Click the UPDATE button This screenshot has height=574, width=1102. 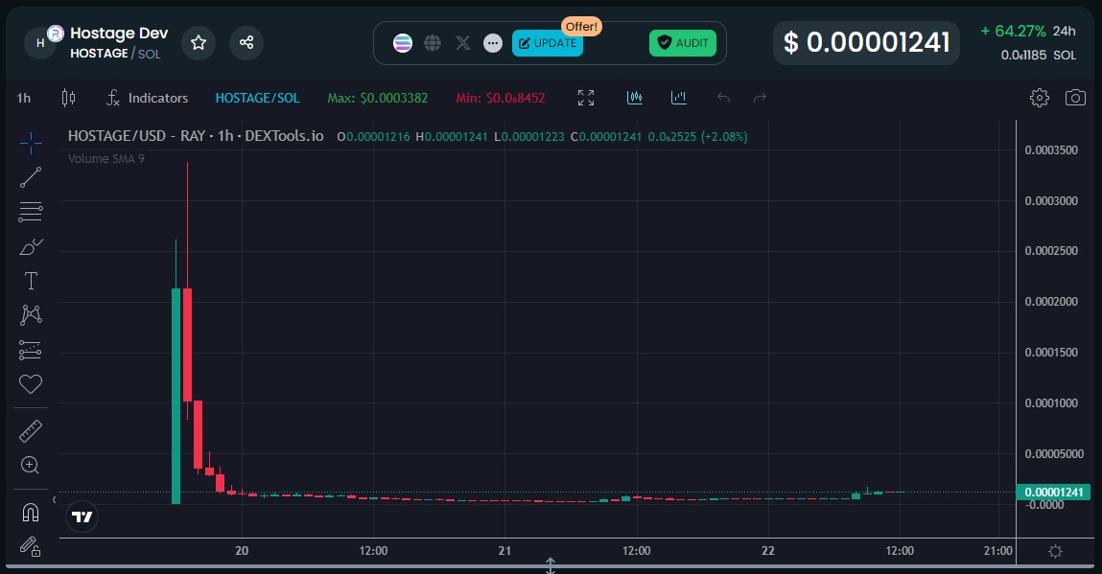548,43
